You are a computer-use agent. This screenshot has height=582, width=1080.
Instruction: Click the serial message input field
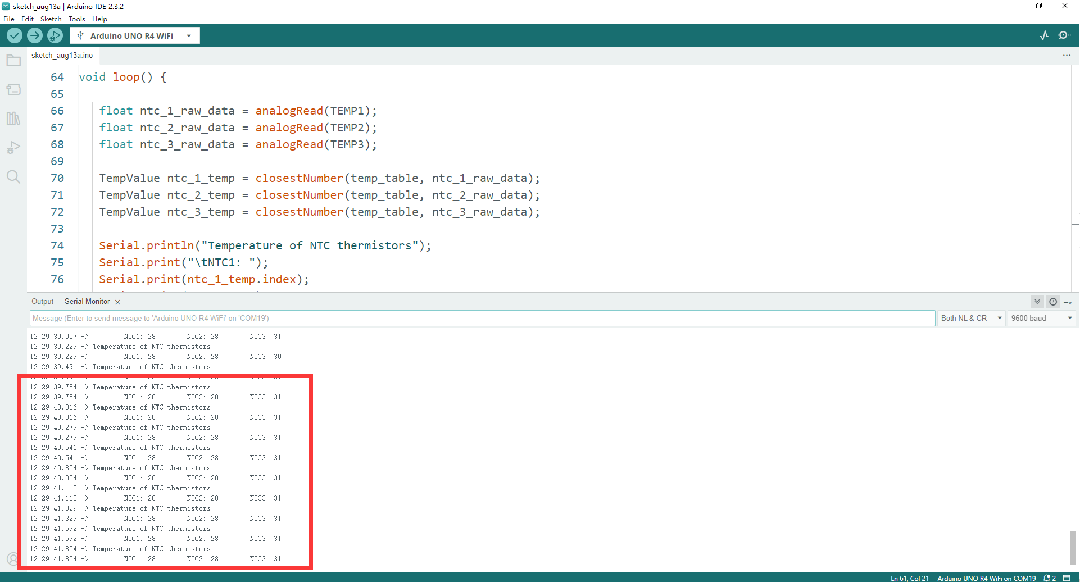[x=483, y=318]
